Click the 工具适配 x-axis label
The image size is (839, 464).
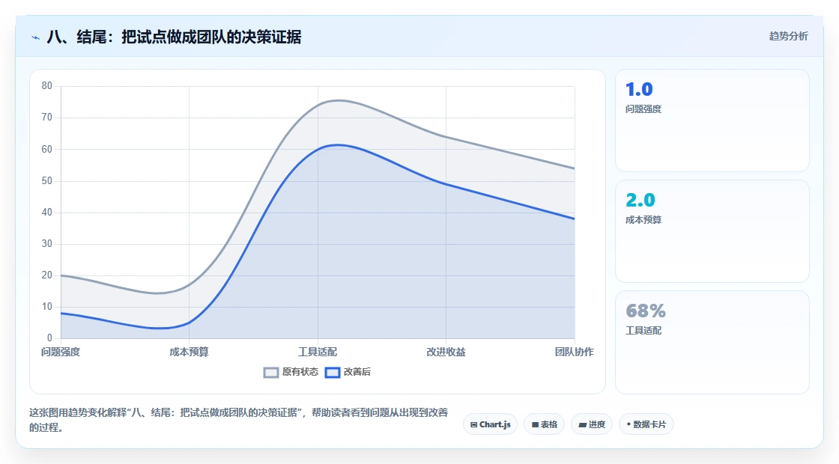click(318, 352)
